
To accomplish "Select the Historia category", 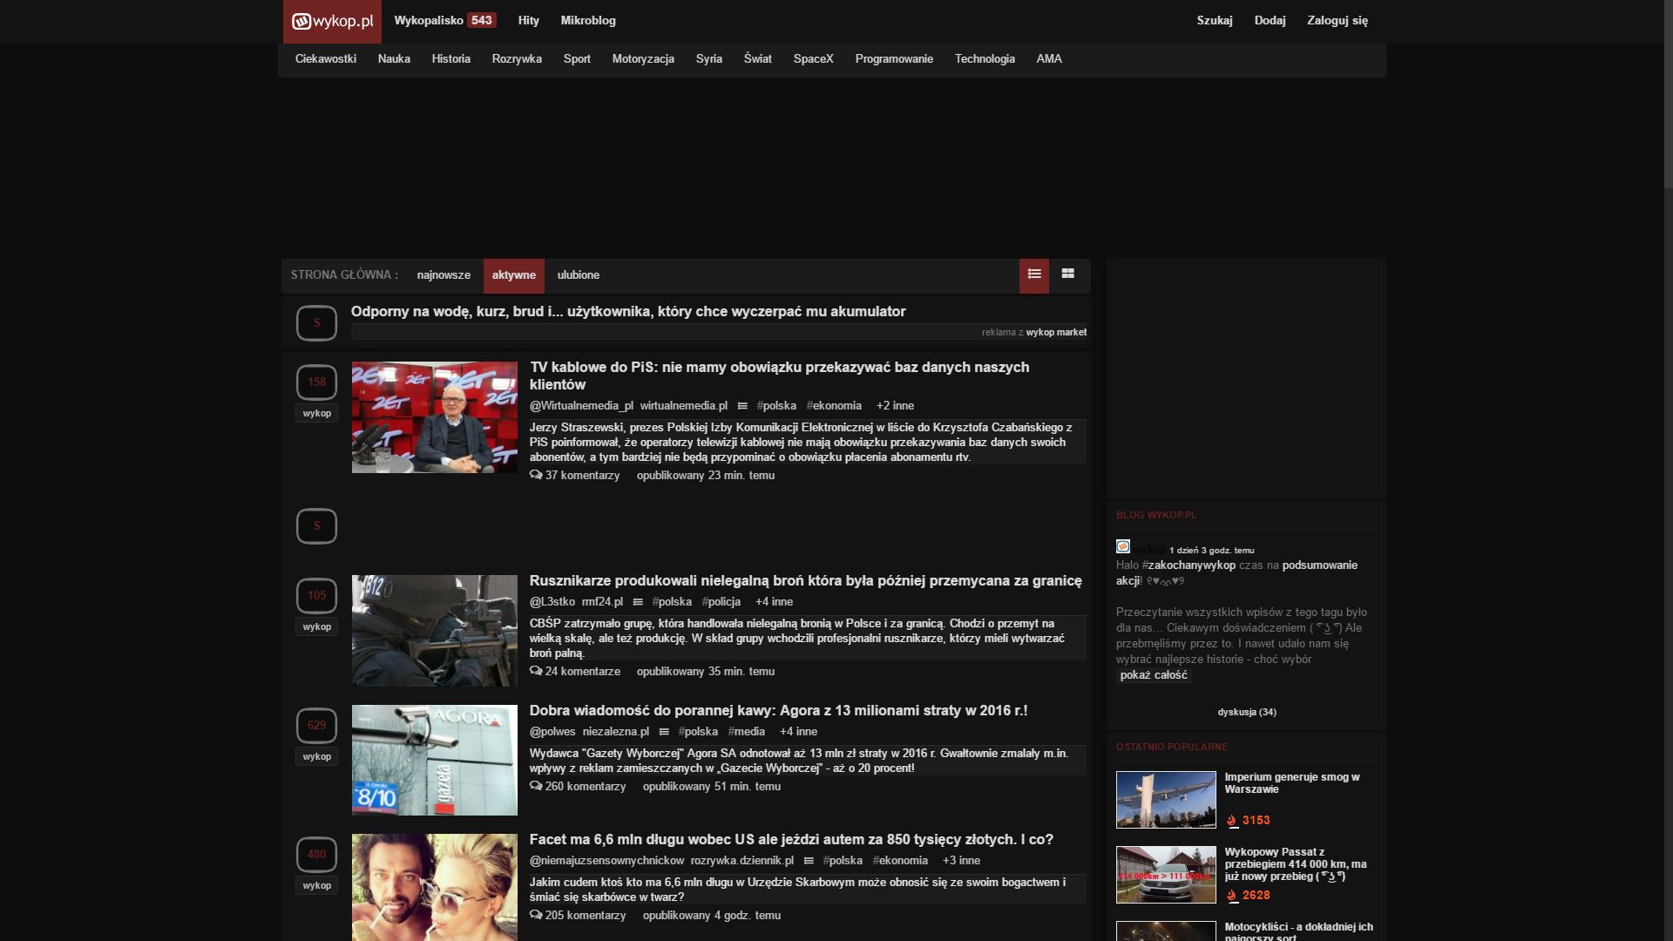I will tap(450, 58).
